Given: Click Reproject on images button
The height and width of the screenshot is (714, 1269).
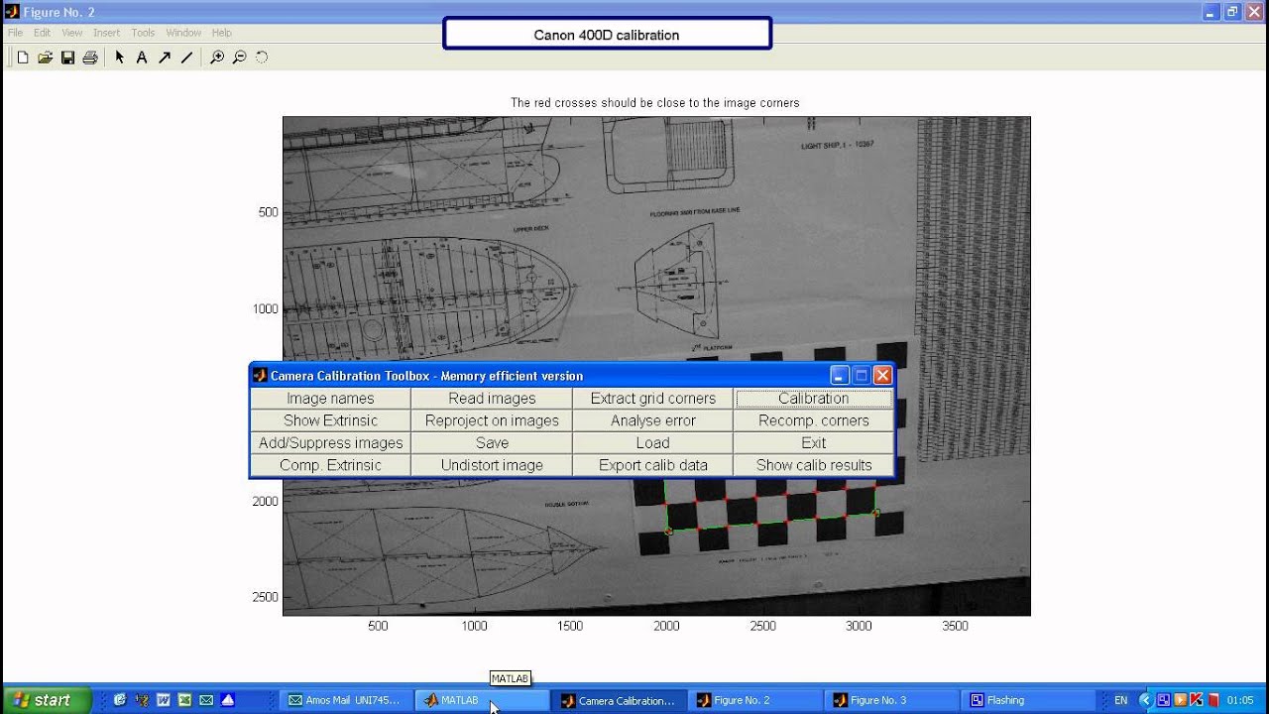Looking at the screenshot, I should [492, 420].
